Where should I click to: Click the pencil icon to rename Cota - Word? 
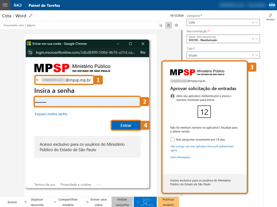point(31,16)
